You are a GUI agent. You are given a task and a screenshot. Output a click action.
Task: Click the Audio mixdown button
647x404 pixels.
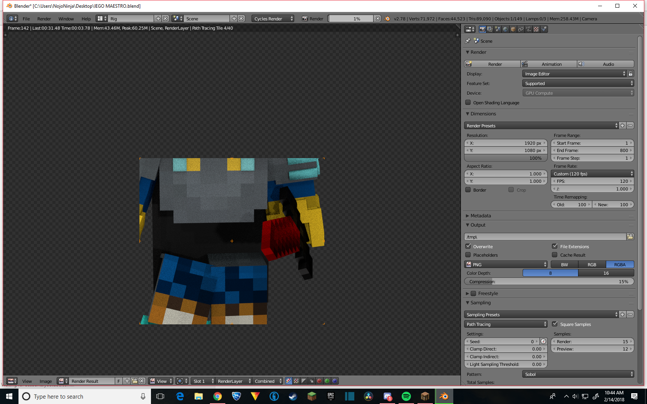[606, 64]
